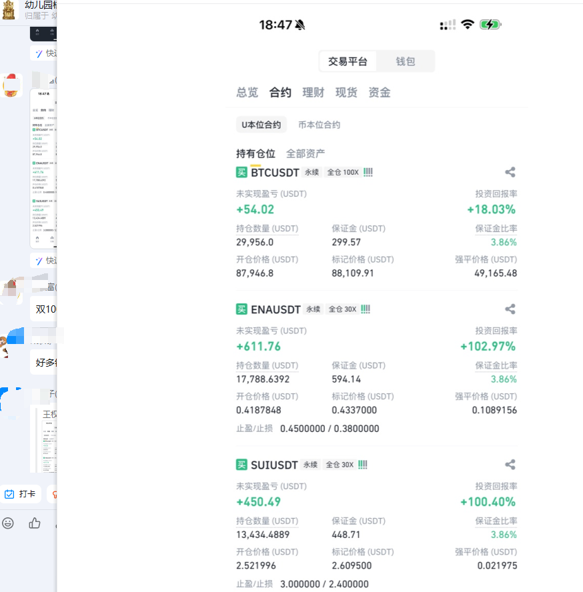Open the emoji picker in chat window
This screenshot has height=592, width=583.
click(8, 523)
